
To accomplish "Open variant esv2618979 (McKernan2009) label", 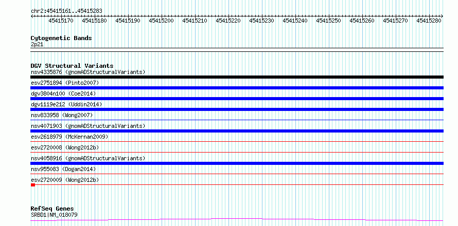I will point(69,137).
